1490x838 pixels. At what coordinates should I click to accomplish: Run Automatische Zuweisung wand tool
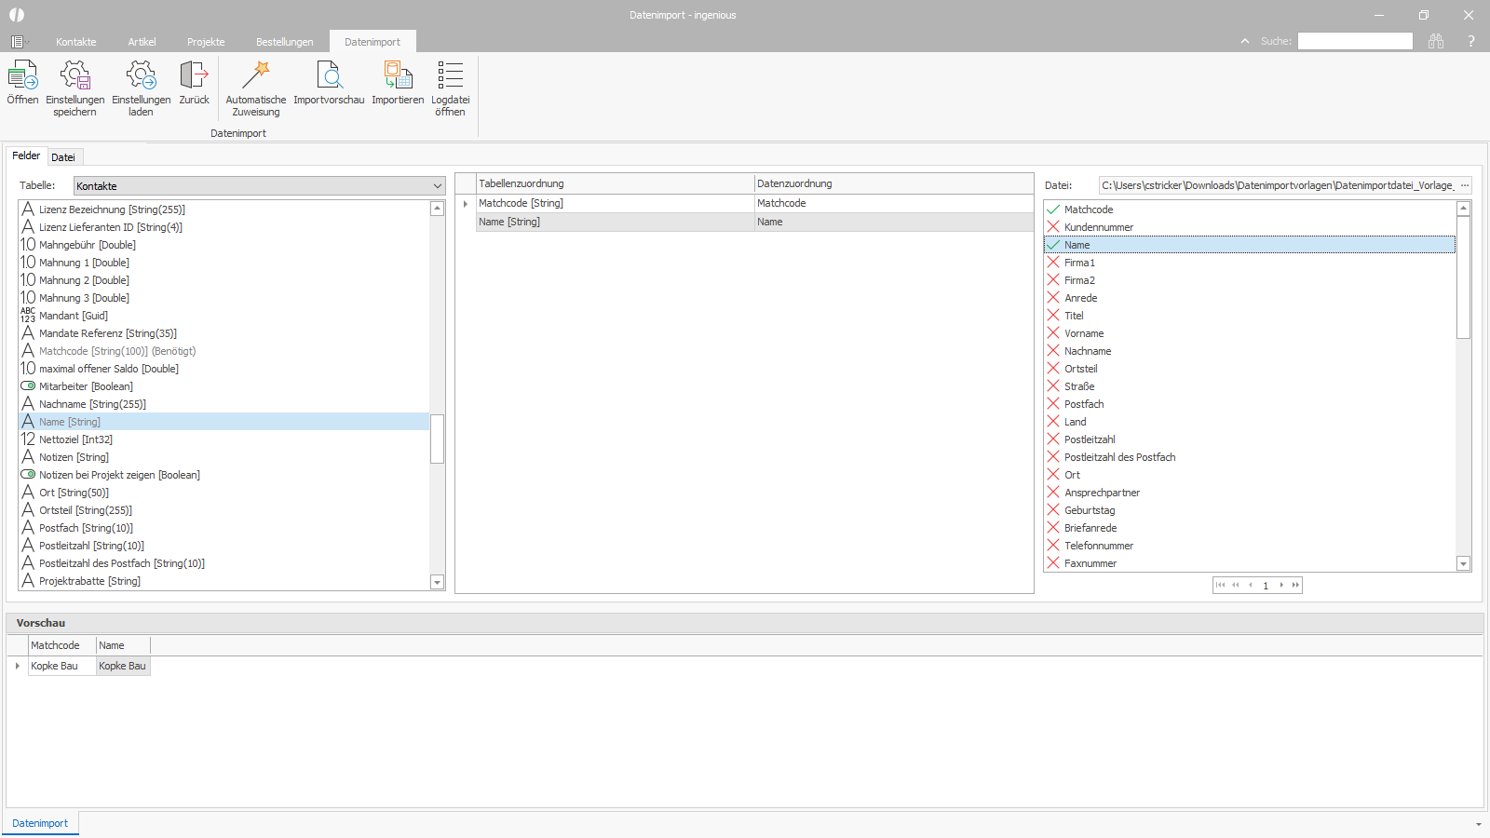[x=255, y=76]
